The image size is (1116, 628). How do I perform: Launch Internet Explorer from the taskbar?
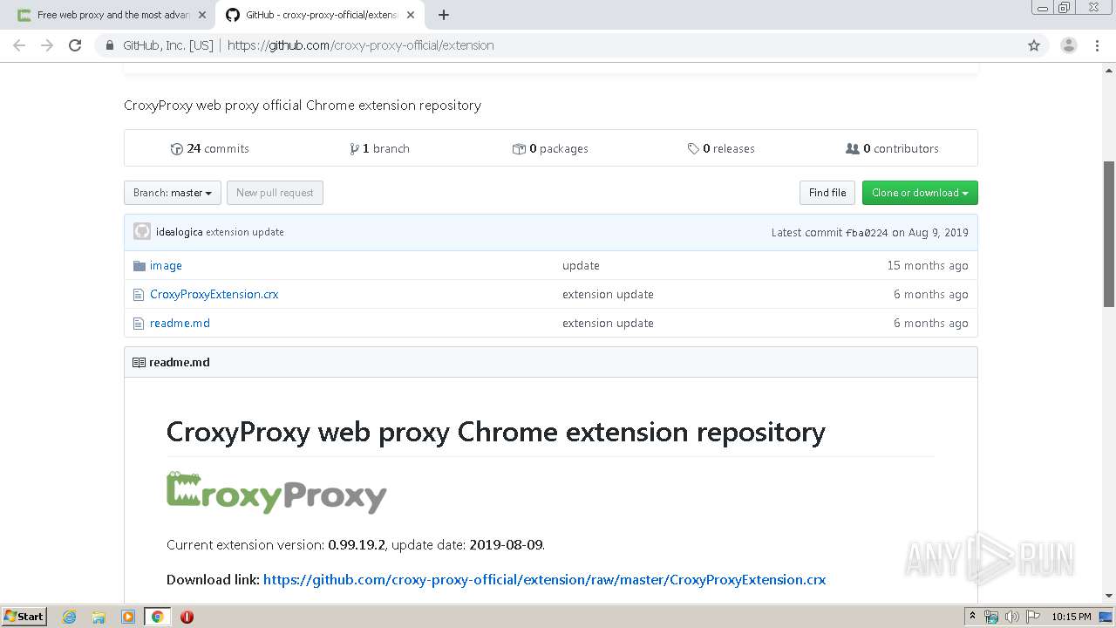(70, 617)
